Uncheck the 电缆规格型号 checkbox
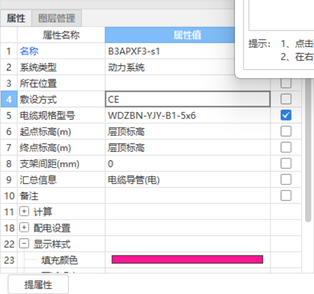 coord(286,115)
